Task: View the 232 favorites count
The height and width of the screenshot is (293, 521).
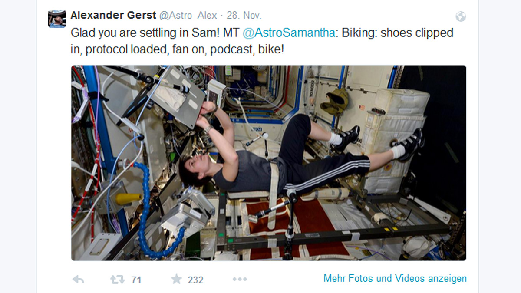Action: [195, 280]
